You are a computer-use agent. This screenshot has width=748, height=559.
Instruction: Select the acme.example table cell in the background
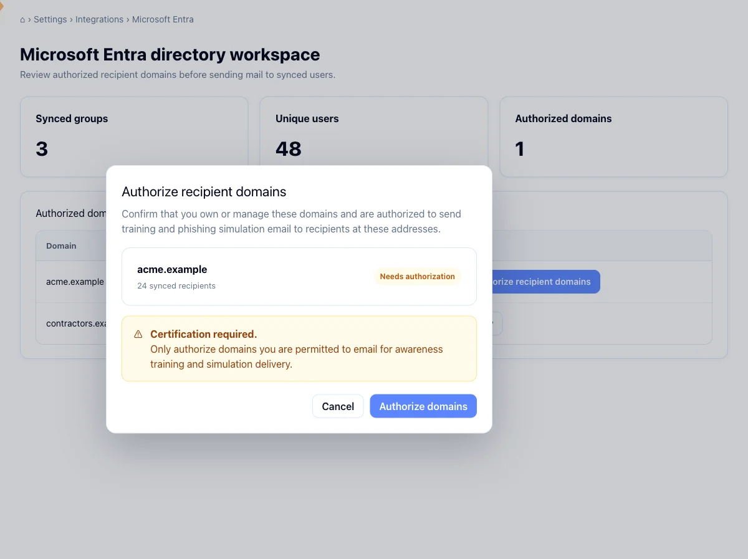coord(75,282)
